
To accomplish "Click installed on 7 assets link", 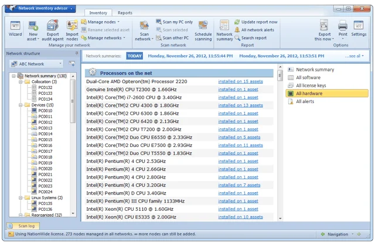I will pyautogui.click(x=239, y=185).
